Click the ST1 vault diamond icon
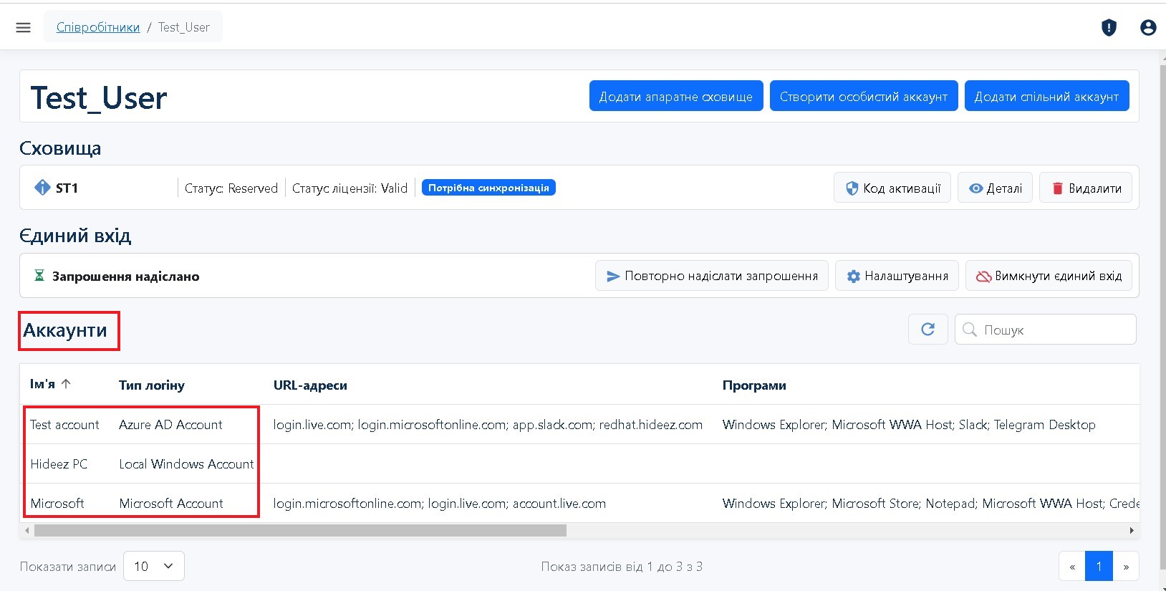The height and width of the screenshot is (591, 1166). click(42, 188)
